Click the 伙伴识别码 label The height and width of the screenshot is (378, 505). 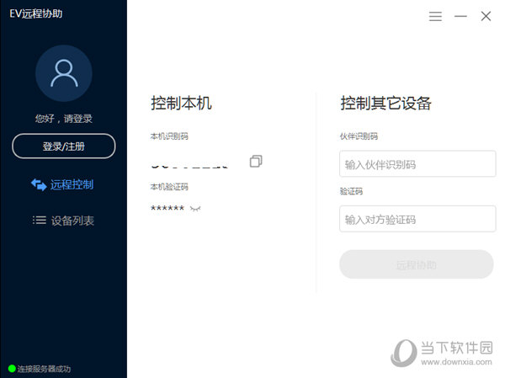coord(359,136)
